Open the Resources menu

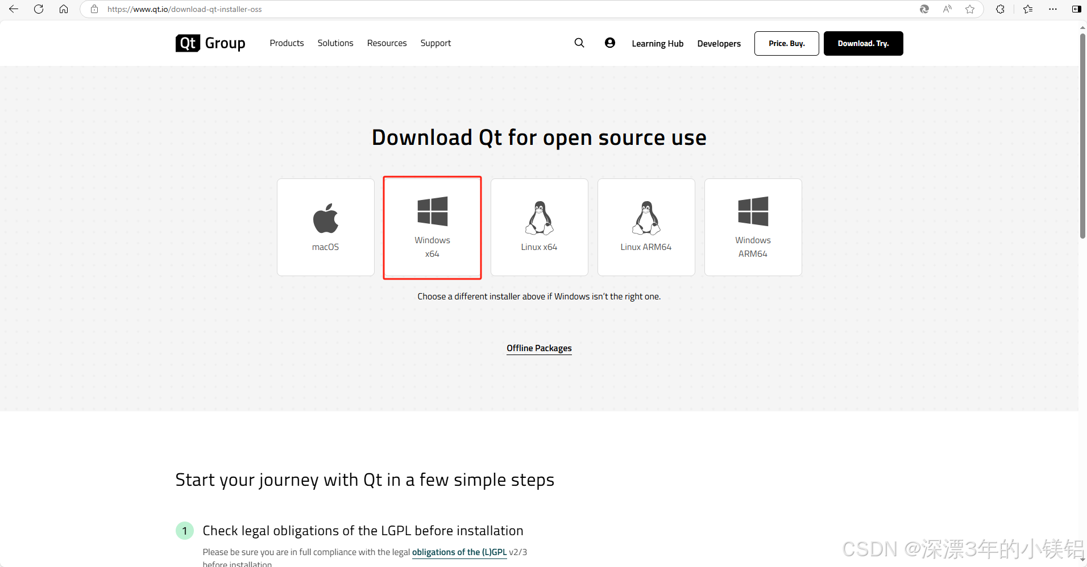point(387,43)
